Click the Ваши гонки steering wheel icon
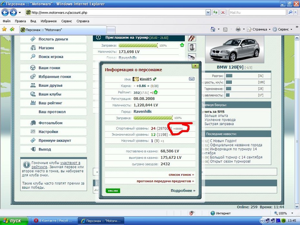Viewport: 300px width, 225px height. point(33,68)
